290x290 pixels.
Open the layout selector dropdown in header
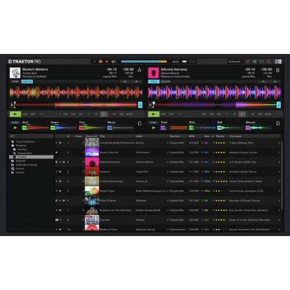tap(236, 61)
